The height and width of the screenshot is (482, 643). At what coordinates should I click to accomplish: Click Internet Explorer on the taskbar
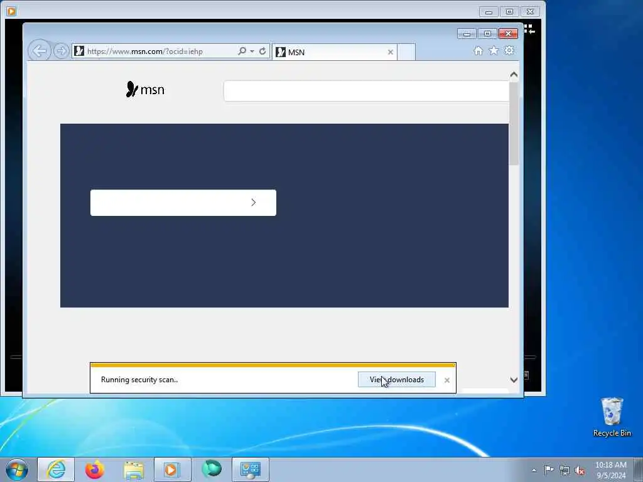(x=56, y=469)
